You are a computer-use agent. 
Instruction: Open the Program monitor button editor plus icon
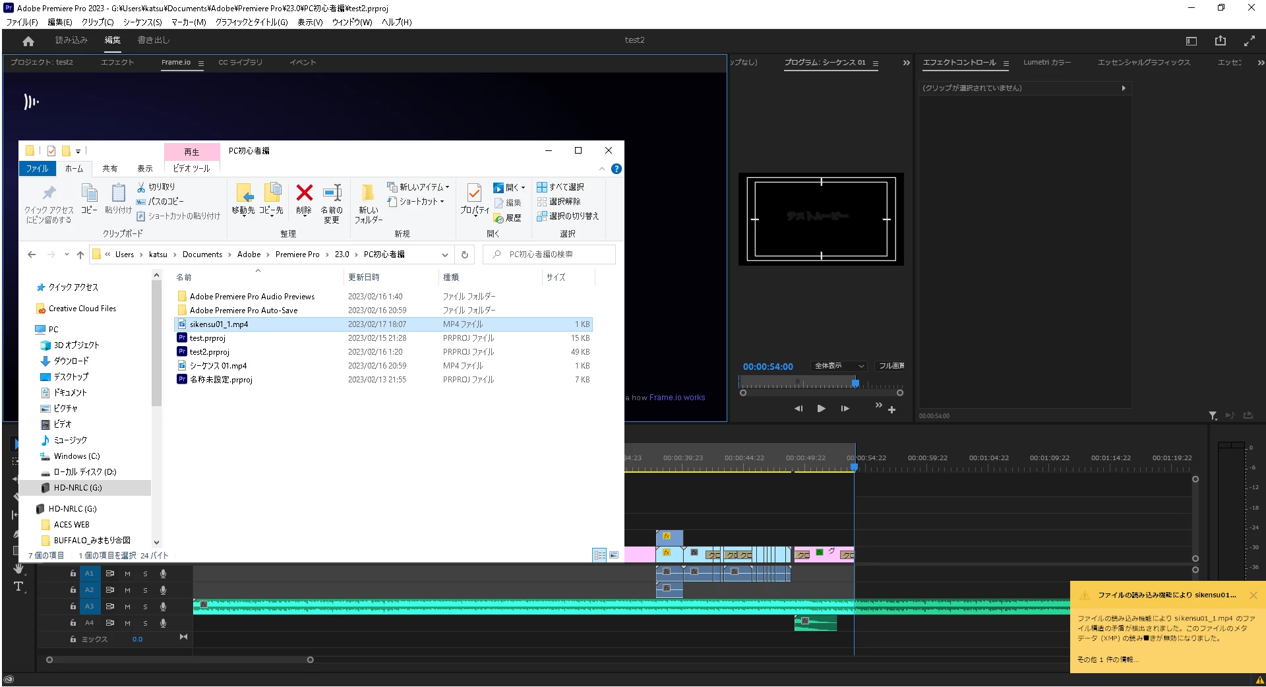click(891, 410)
